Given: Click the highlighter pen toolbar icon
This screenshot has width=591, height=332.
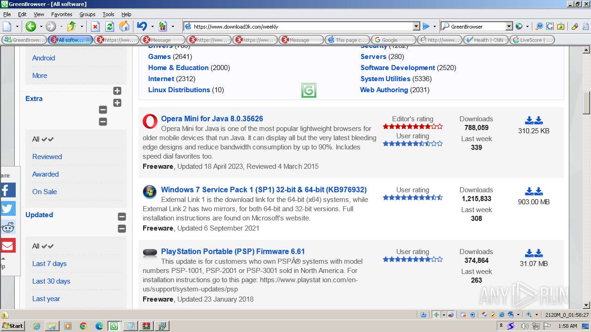Looking at the screenshot, I should click(x=574, y=26).
